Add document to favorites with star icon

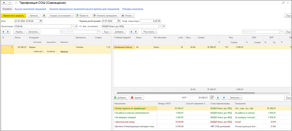point(16,3)
